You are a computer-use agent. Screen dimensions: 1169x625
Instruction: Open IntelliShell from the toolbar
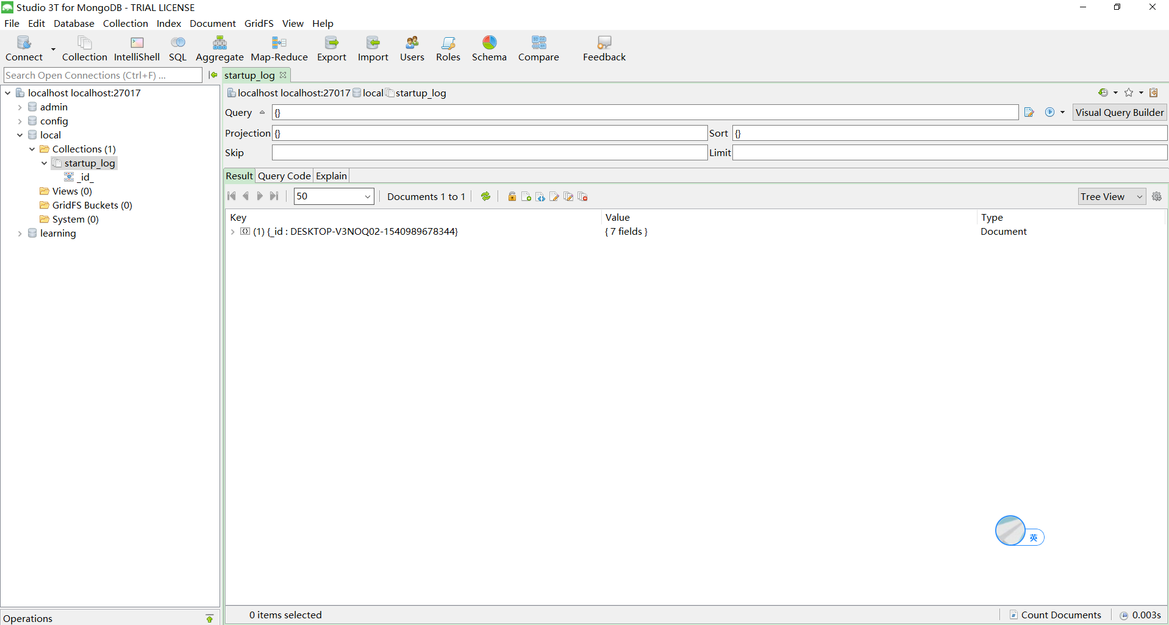[137, 48]
